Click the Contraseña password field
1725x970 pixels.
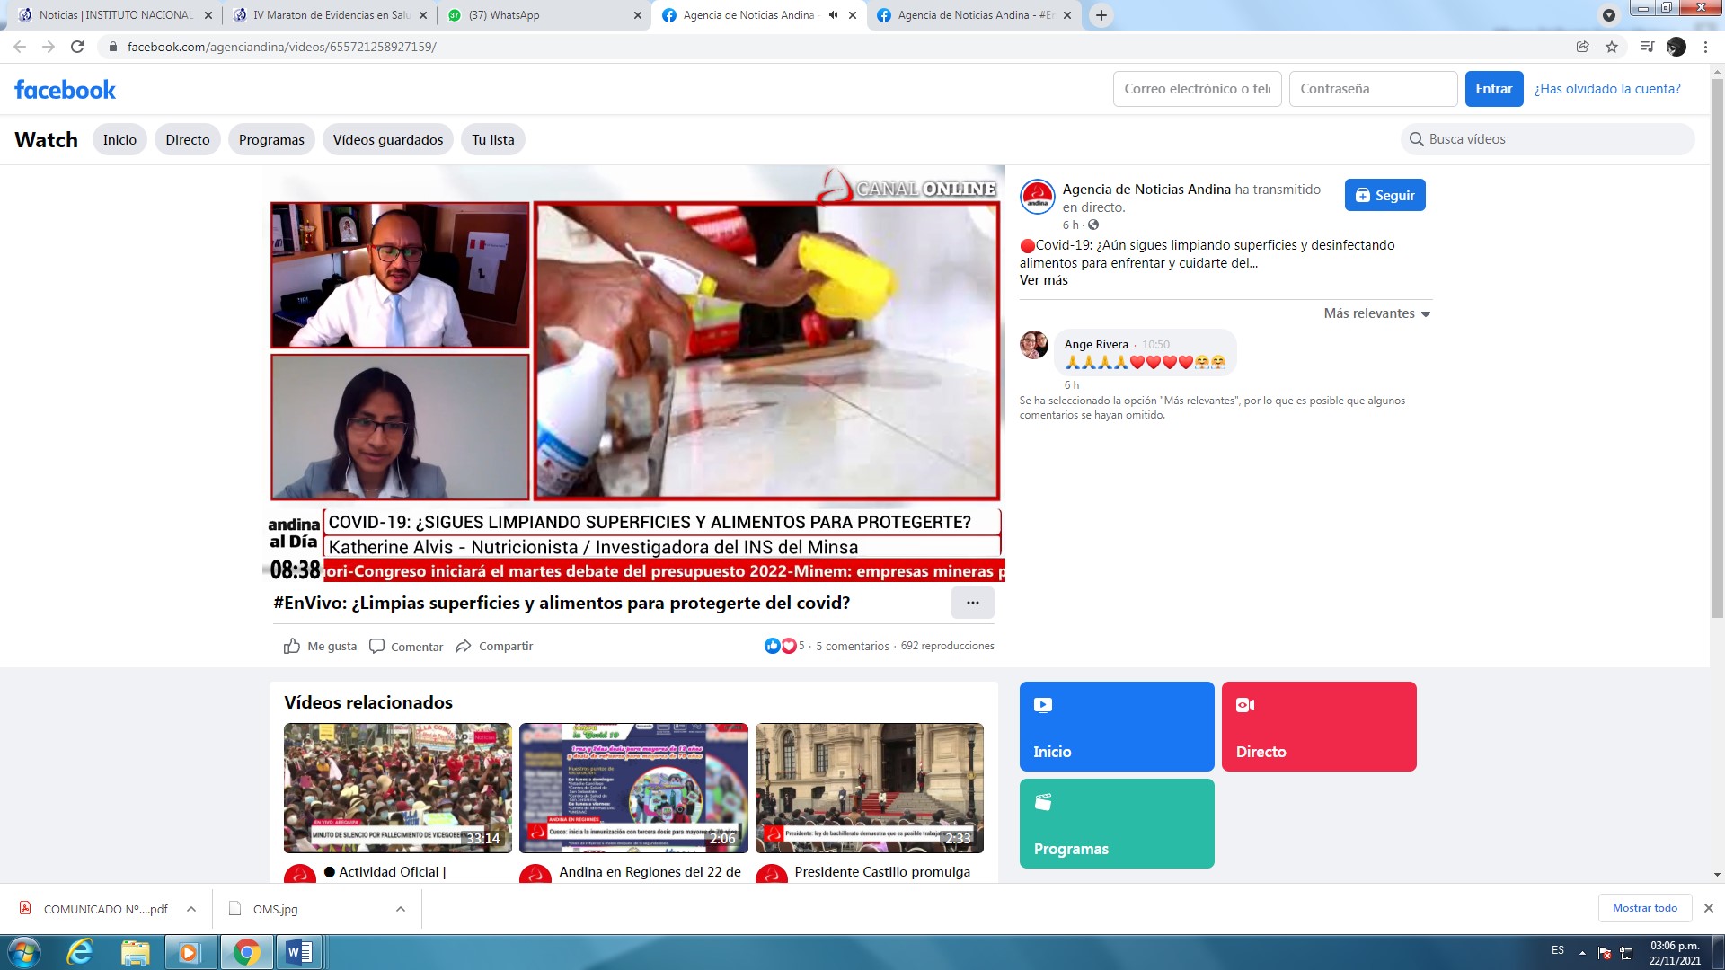coord(1374,89)
